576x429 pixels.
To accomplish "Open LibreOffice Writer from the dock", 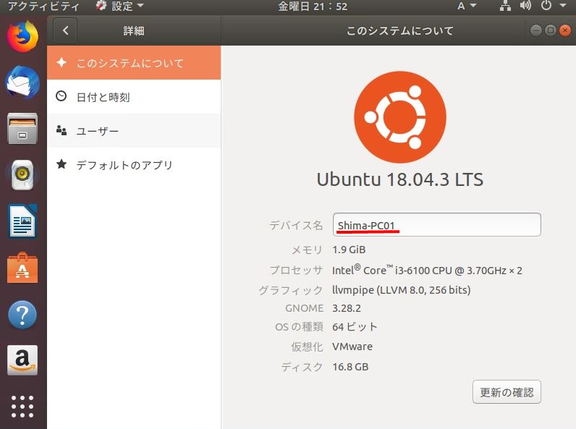I will pyautogui.click(x=22, y=221).
